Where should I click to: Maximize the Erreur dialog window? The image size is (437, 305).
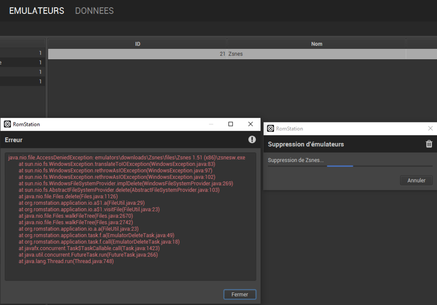coord(230,124)
